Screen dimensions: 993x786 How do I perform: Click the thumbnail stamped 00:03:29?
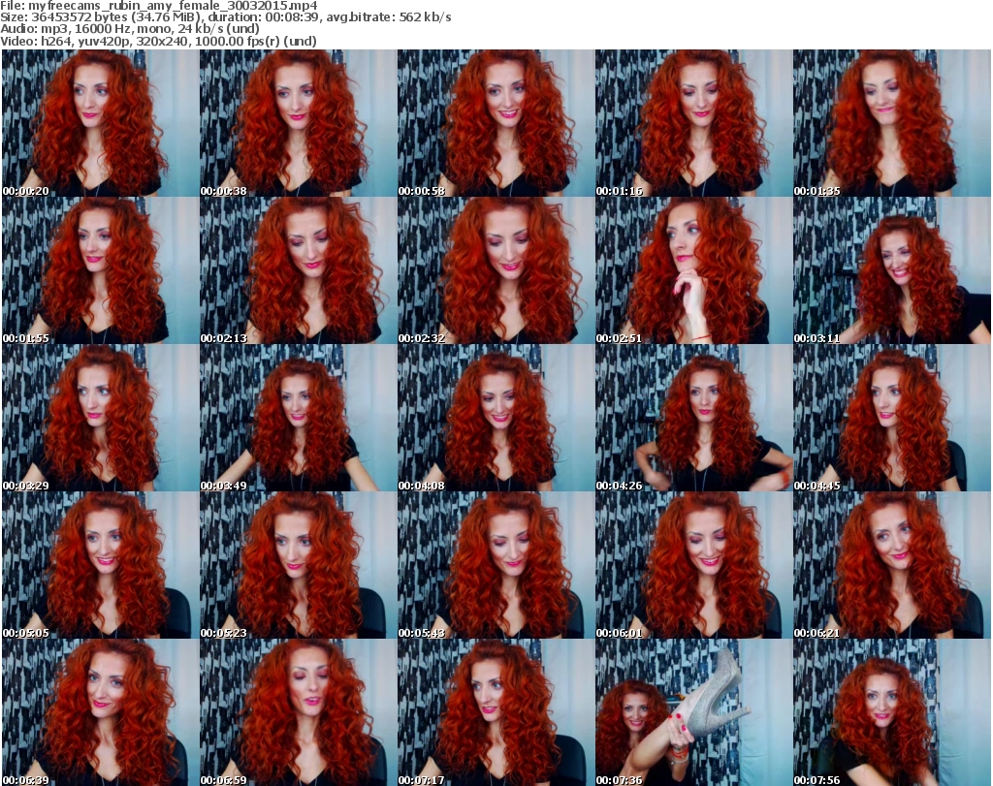coord(100,419)
